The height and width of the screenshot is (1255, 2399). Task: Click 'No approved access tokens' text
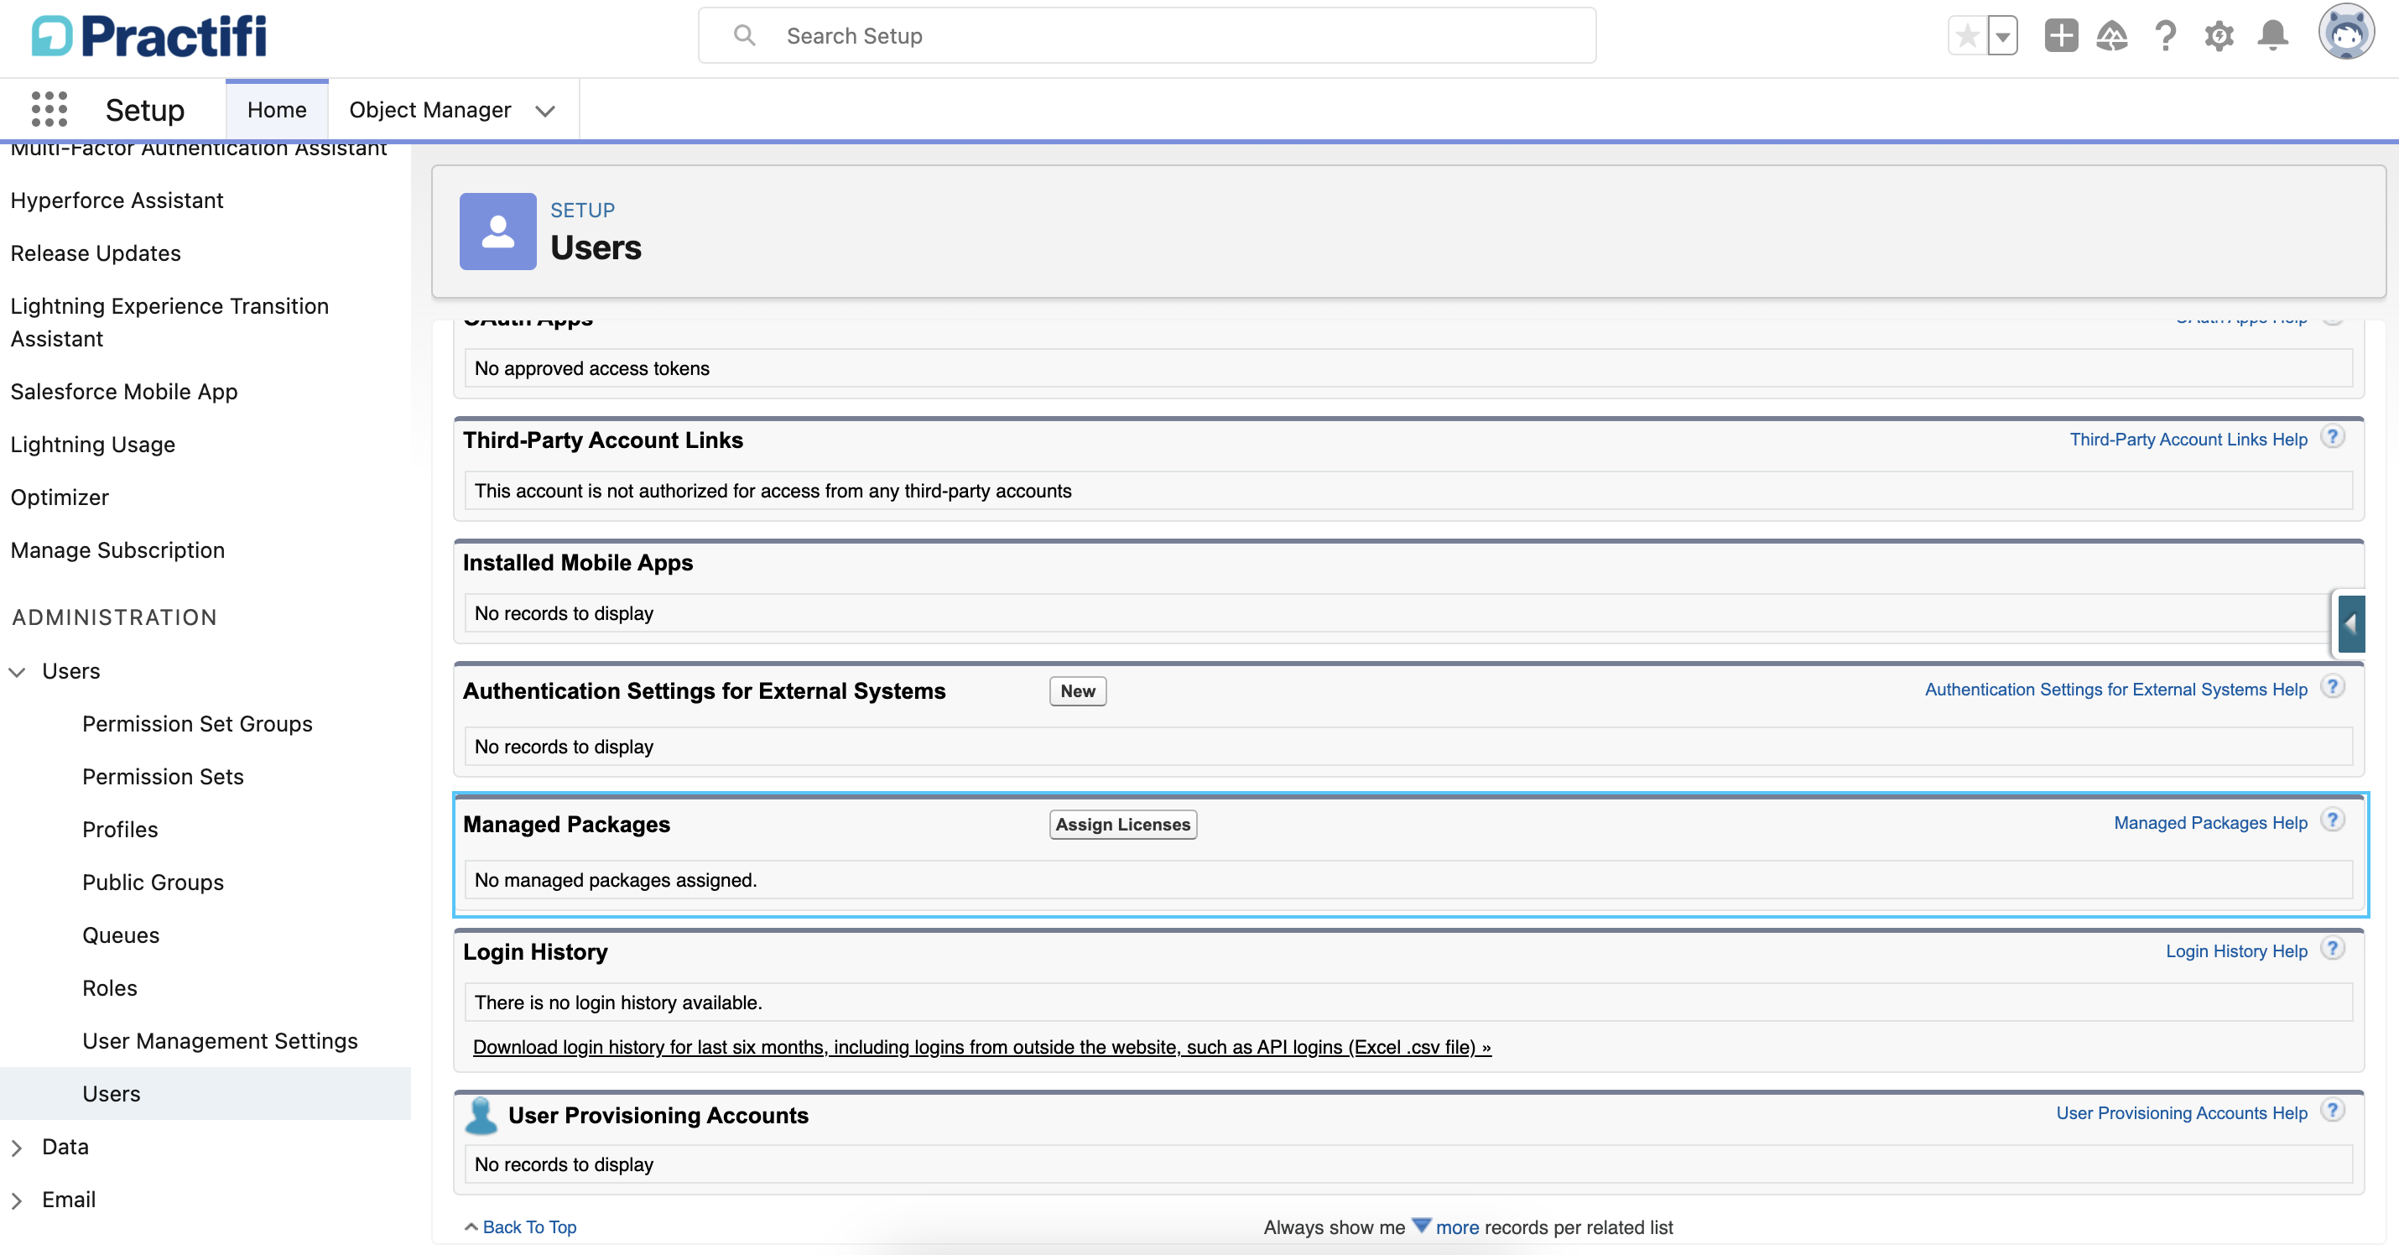click(x=591, y=369)
